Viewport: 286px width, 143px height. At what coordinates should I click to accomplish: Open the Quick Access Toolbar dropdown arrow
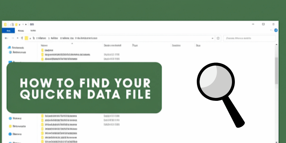point(26,24)
